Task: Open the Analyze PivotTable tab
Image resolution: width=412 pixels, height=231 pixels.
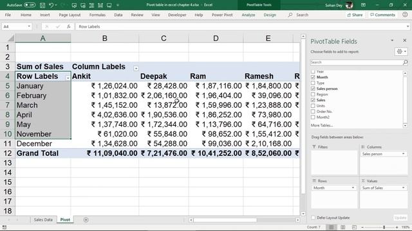Action: pos(248,15)
